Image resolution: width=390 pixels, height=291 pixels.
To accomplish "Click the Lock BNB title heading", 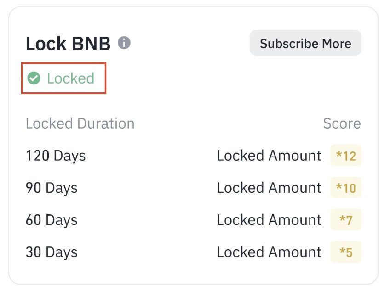I will (67, 43).
